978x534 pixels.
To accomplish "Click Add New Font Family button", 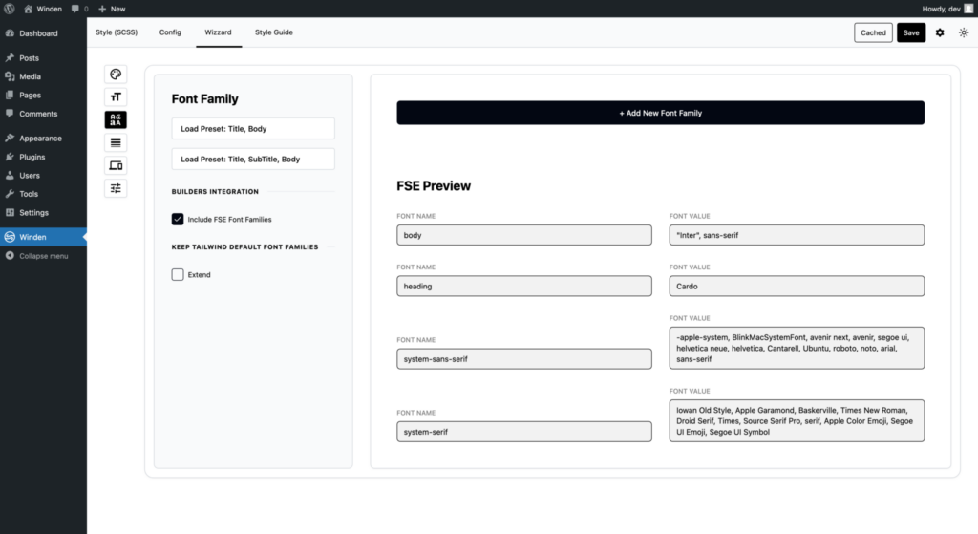I will coord(661,113).
